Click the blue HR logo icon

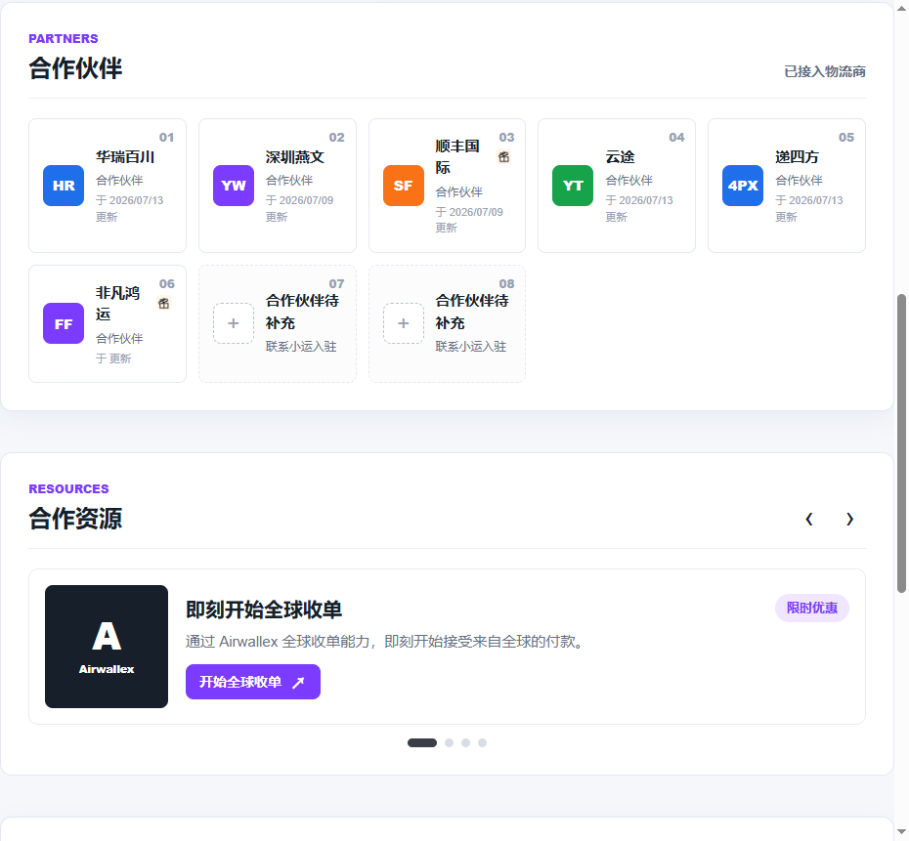[x=64, y=186]
